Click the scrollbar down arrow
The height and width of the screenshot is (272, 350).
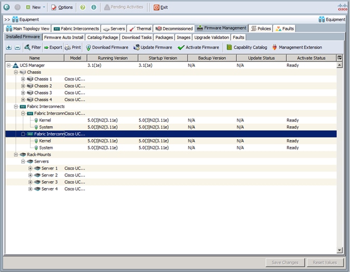[340, 250]
